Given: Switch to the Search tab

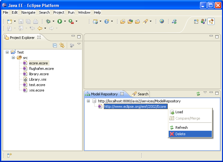Looking at the screenshot, I should [140, 94].
